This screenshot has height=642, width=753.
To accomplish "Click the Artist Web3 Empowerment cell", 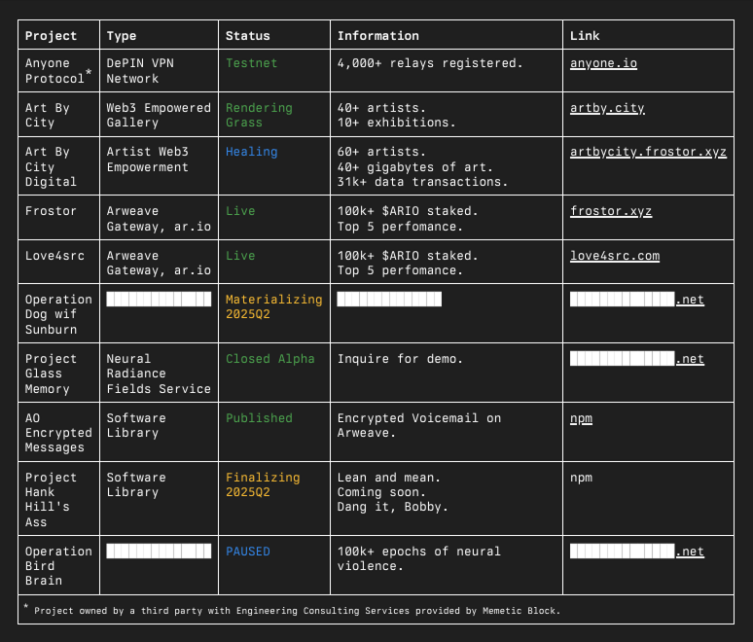I will click(x=159, y=166).
